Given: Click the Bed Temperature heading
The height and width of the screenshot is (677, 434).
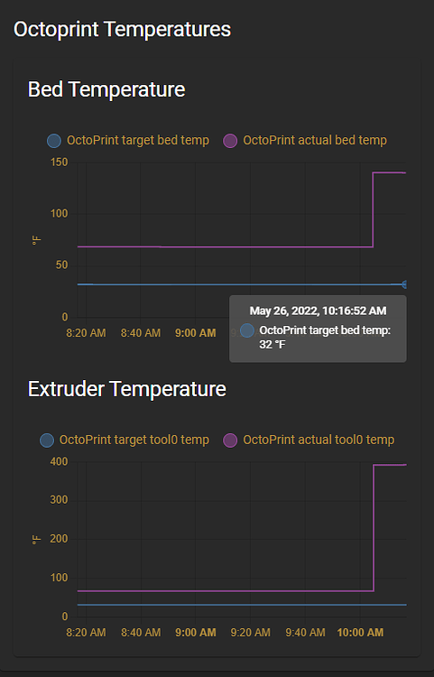Looking at the screenshot, I should [106, 89].
